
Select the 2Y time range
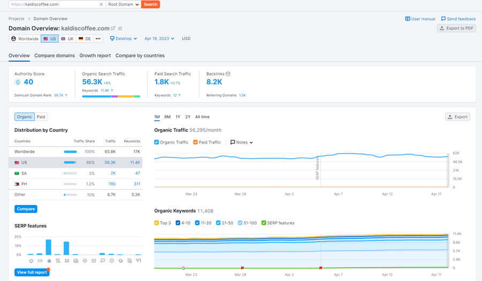188,117
